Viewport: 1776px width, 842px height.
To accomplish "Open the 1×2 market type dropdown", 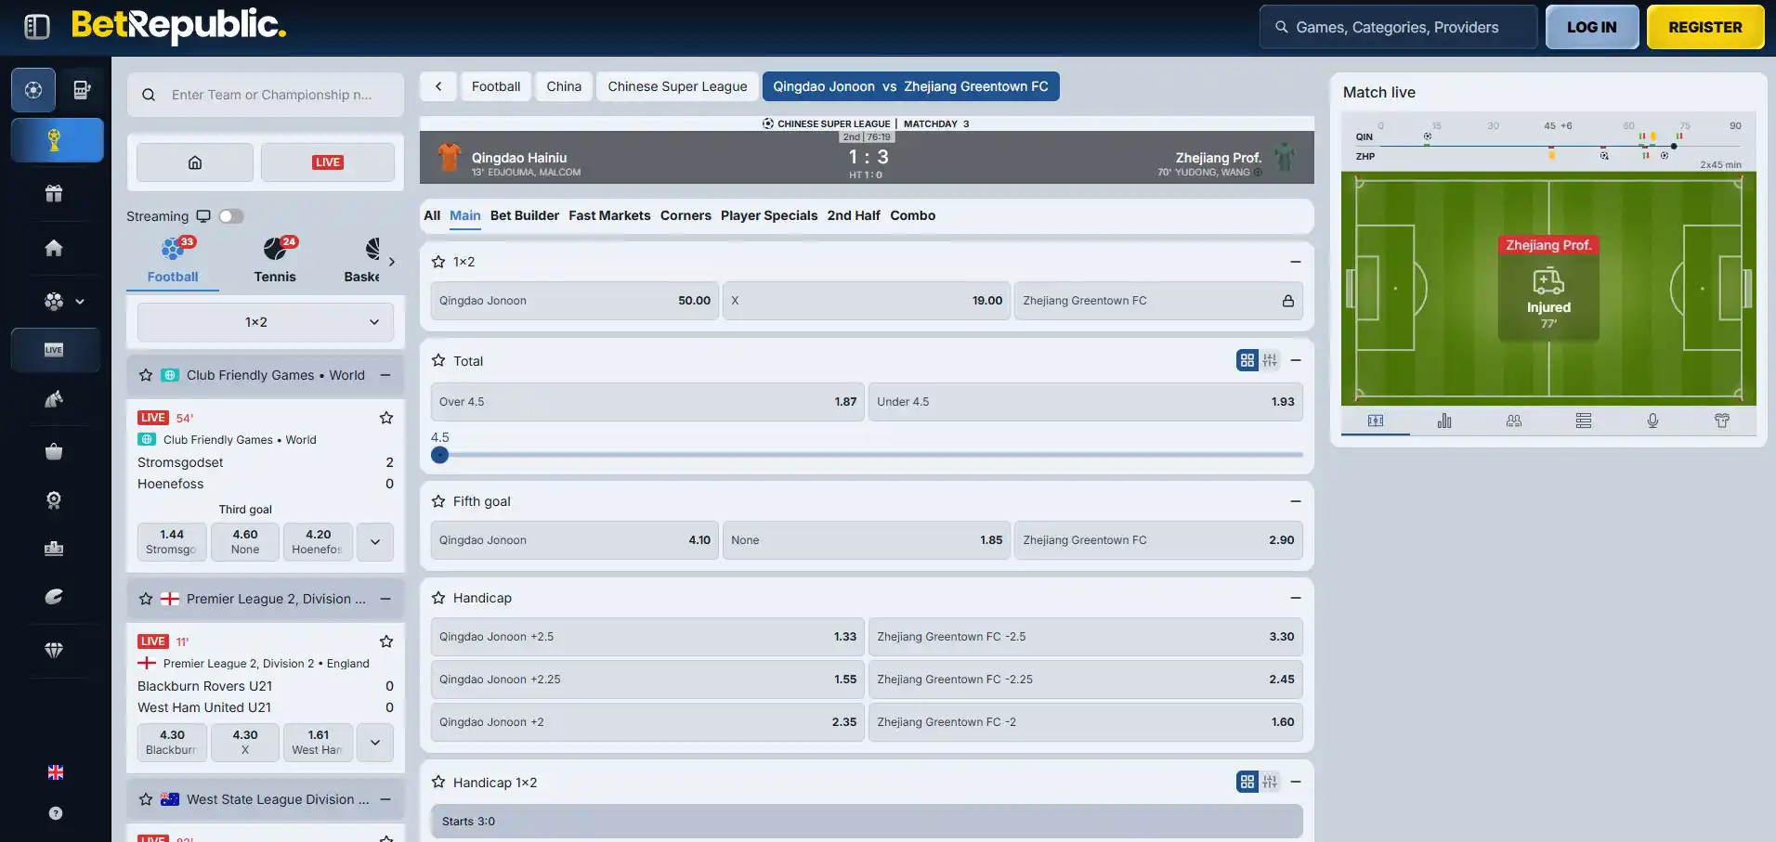I will [266, 322].
